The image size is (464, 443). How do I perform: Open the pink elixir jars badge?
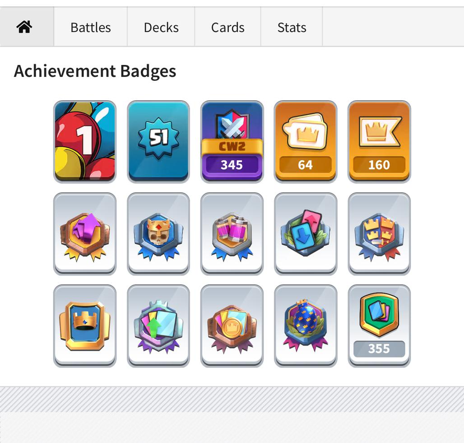click(232, 233)
